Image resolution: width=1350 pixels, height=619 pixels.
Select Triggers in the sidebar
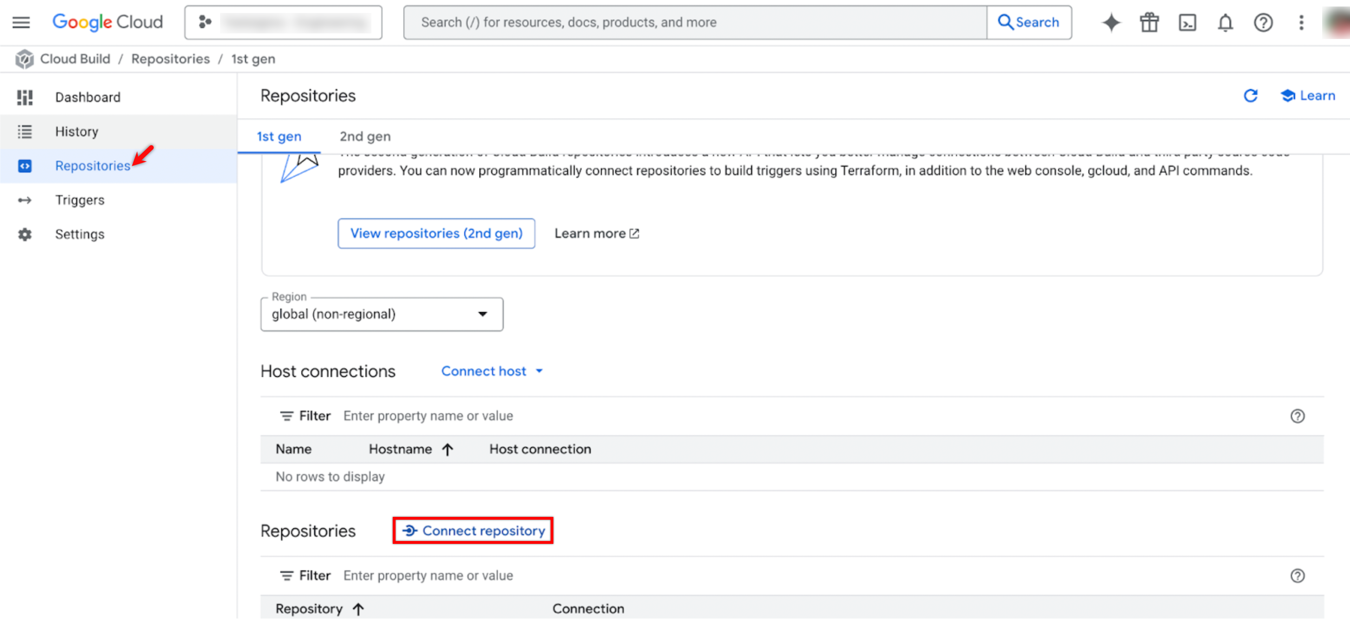pyautogui.click(x=80, y=200)
